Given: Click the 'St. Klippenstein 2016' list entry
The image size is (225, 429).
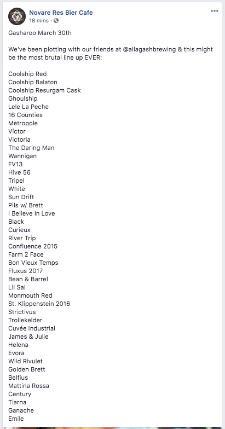Looking at the screenshot, I should tap(39, 304).
